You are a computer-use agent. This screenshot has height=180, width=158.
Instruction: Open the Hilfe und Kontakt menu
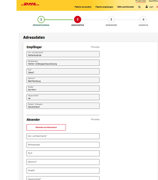point(125,7)
